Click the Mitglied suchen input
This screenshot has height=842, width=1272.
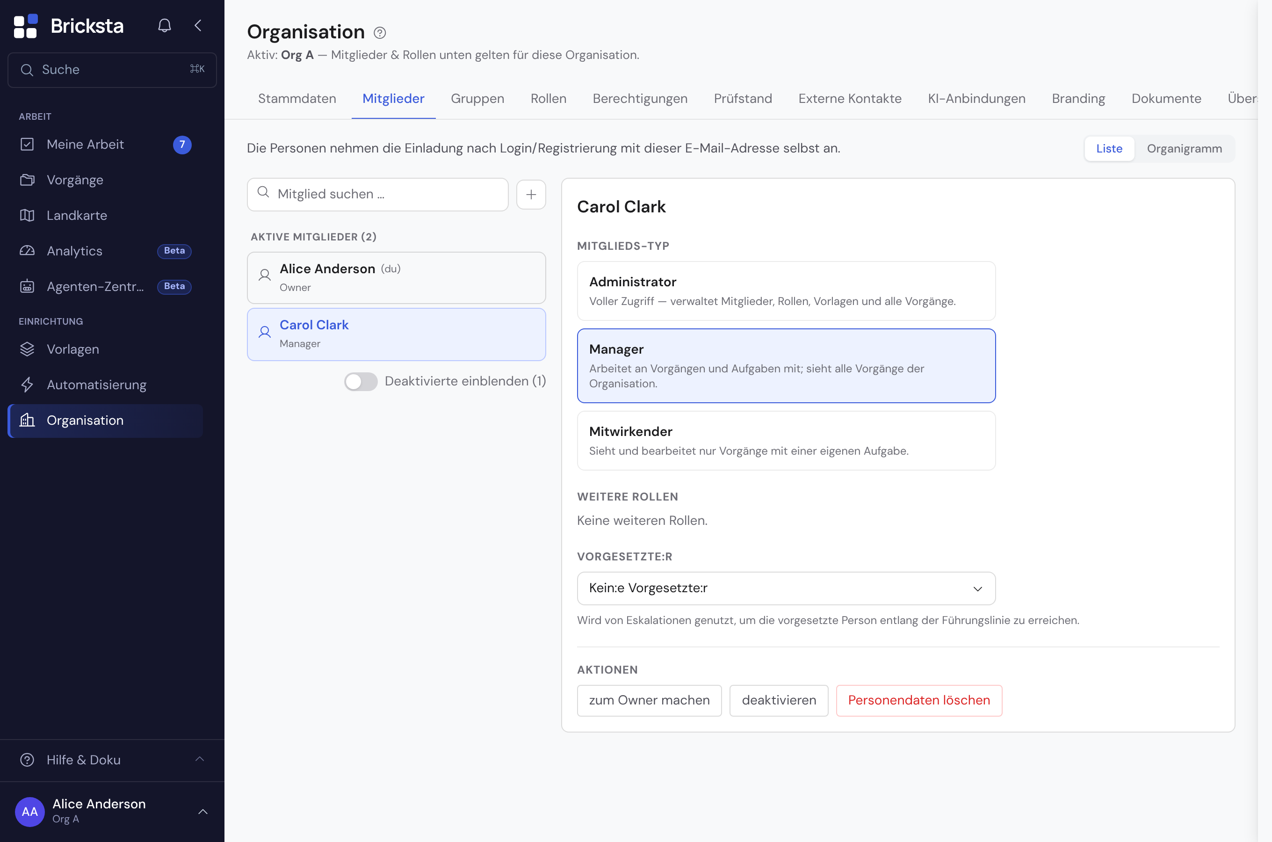click(x=377, y=195)
